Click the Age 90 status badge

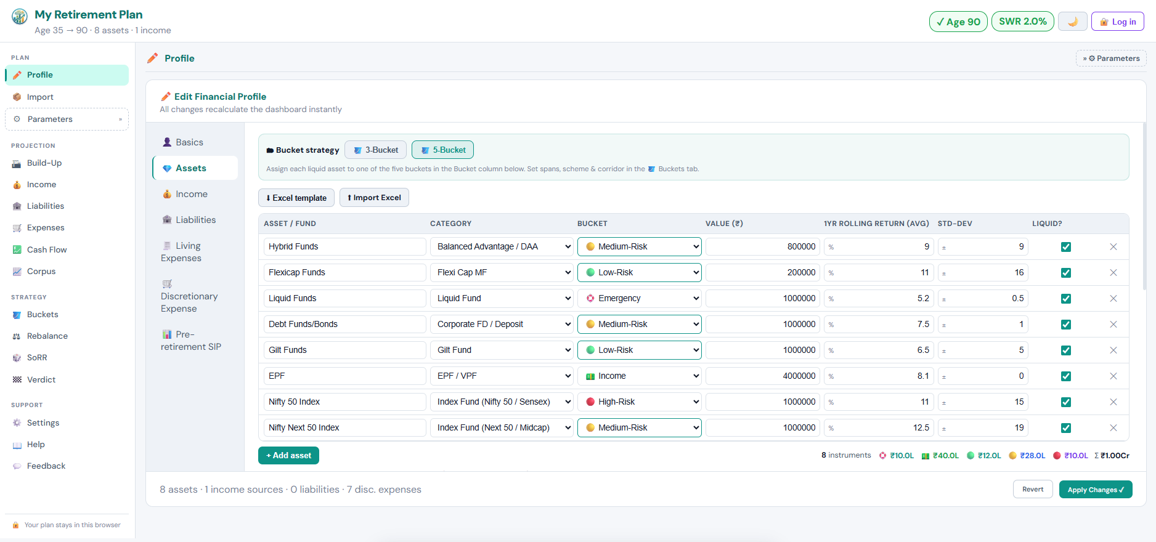958,22
